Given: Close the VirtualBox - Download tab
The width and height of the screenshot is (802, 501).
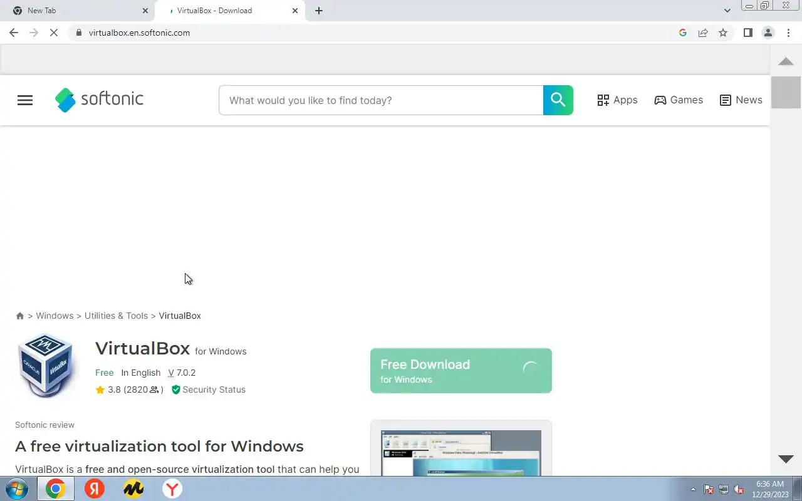Looking at the screenshot, I should coord(295,11).
